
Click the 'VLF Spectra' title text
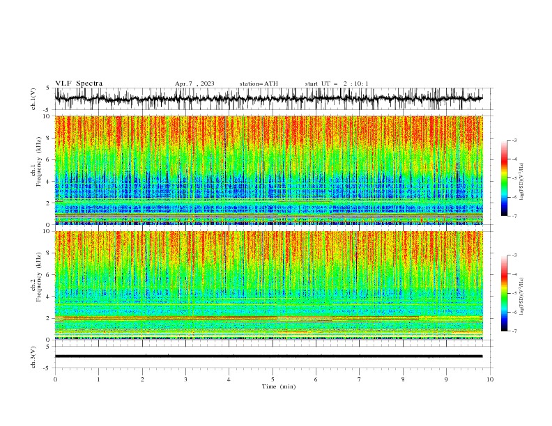(x=79, y=84)
